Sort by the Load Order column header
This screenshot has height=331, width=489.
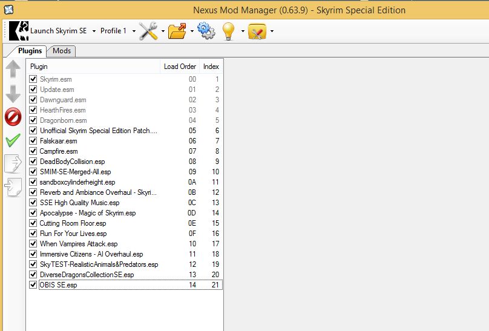[180, 67]
